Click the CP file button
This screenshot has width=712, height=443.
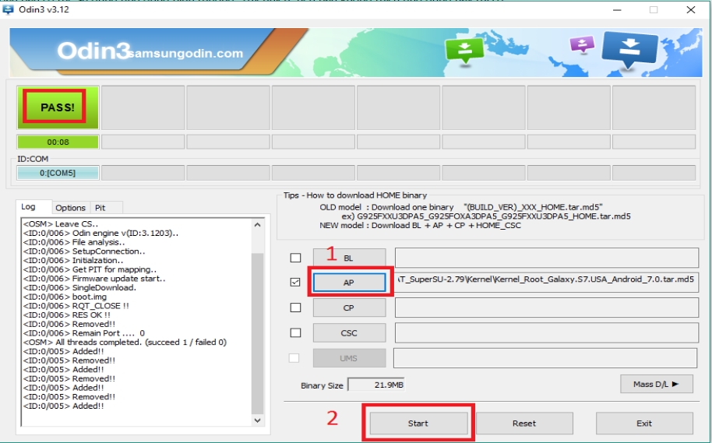[349, 308]
